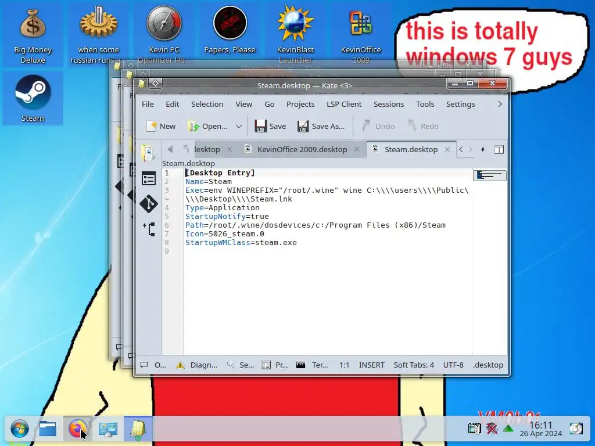Click the Undo toolbar button
The image size is (595, 446).
378,126
